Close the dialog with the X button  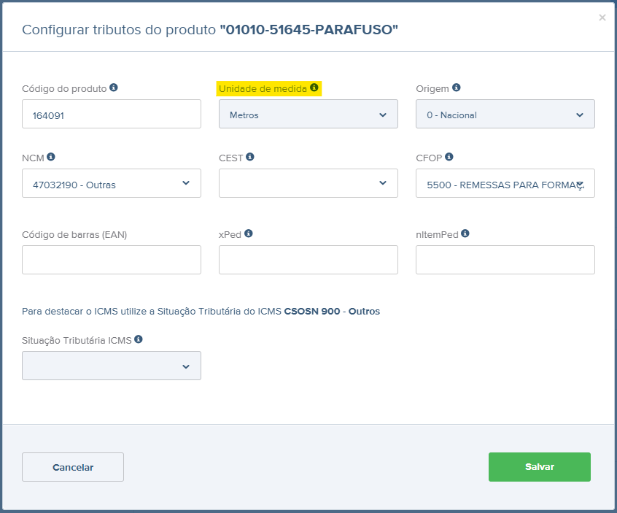coord(602,18)
